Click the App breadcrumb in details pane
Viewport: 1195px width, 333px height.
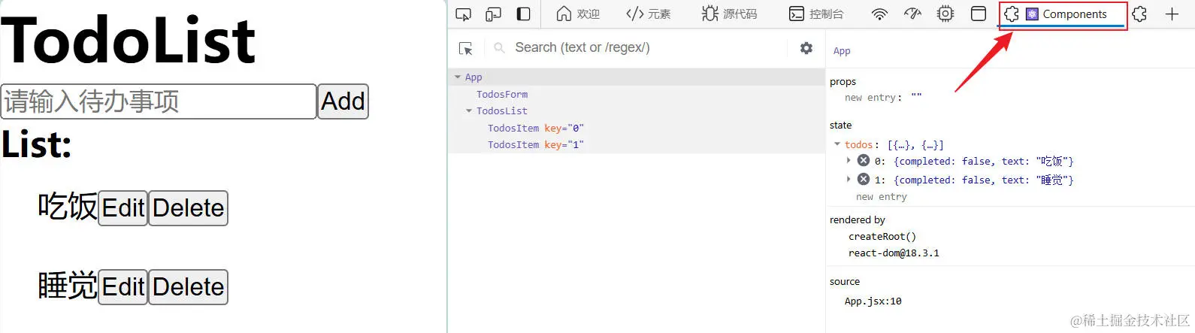point(842,51)
